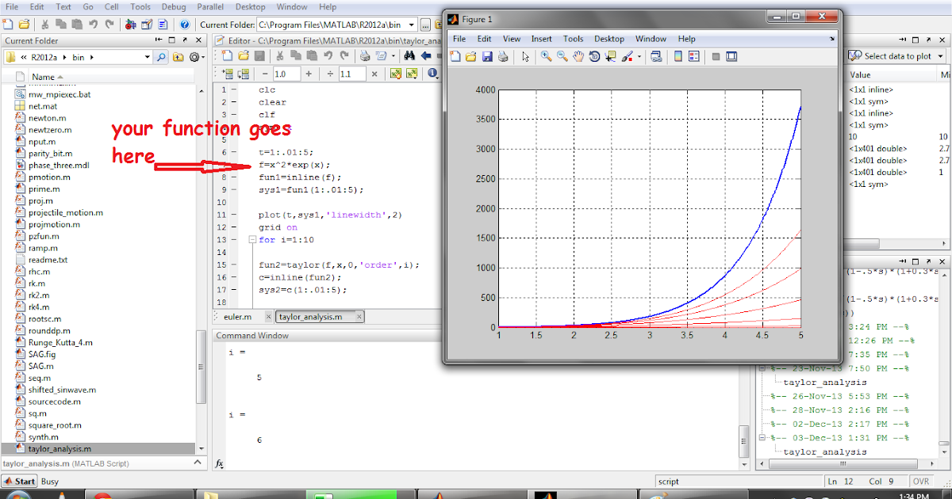Edit the 1.1 multiply value field

[352, 74]
